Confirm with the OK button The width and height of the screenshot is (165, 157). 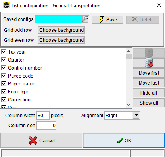[124, 140]
